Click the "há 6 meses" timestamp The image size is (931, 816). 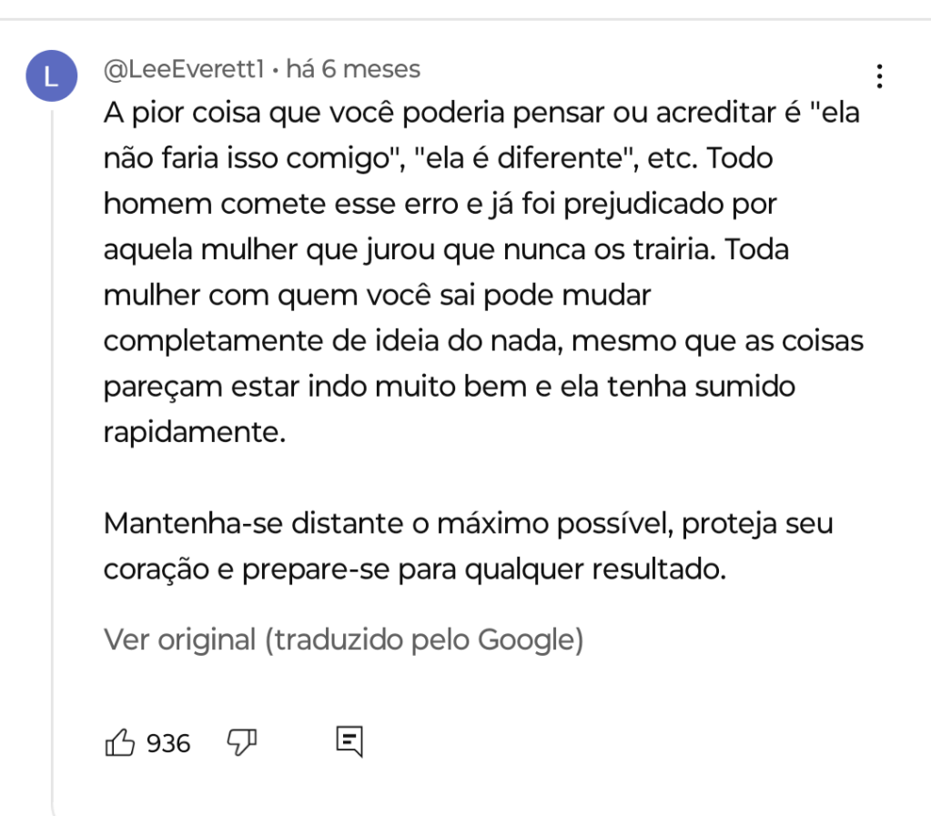pyautogui.click(x=353, y=69)
